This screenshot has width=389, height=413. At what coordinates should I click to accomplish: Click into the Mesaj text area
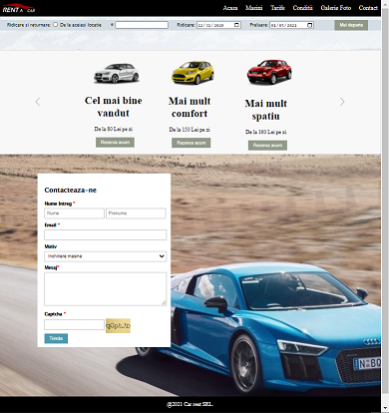pos(106,289)
